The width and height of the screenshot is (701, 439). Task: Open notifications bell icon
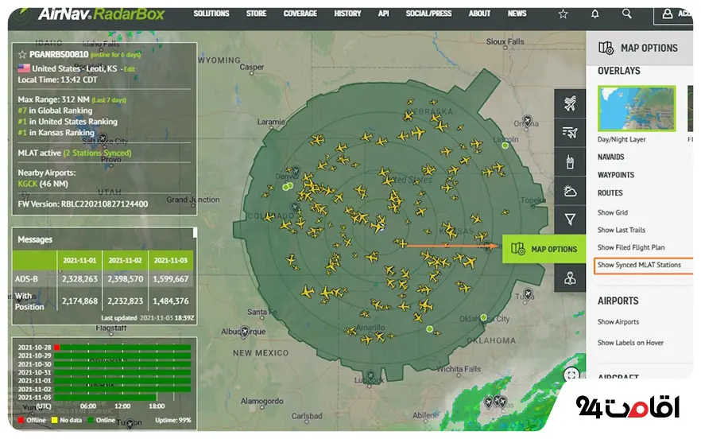pyautogui.click(x=594, y=14)
